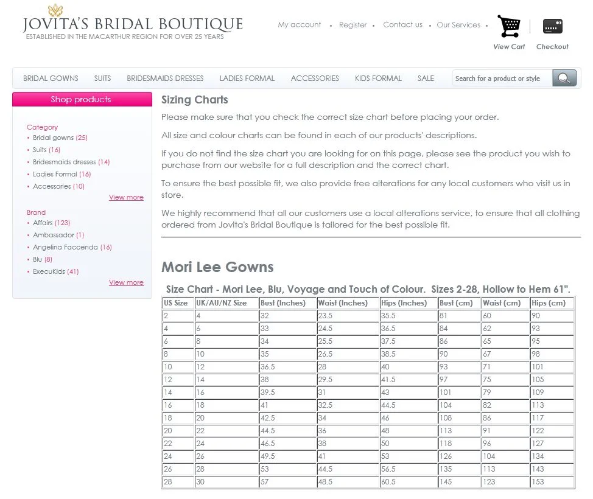The height and width of the screenshot is (499, 593).
Task: Click the waist value 29.5 cell
Action: tap(348, 380)
